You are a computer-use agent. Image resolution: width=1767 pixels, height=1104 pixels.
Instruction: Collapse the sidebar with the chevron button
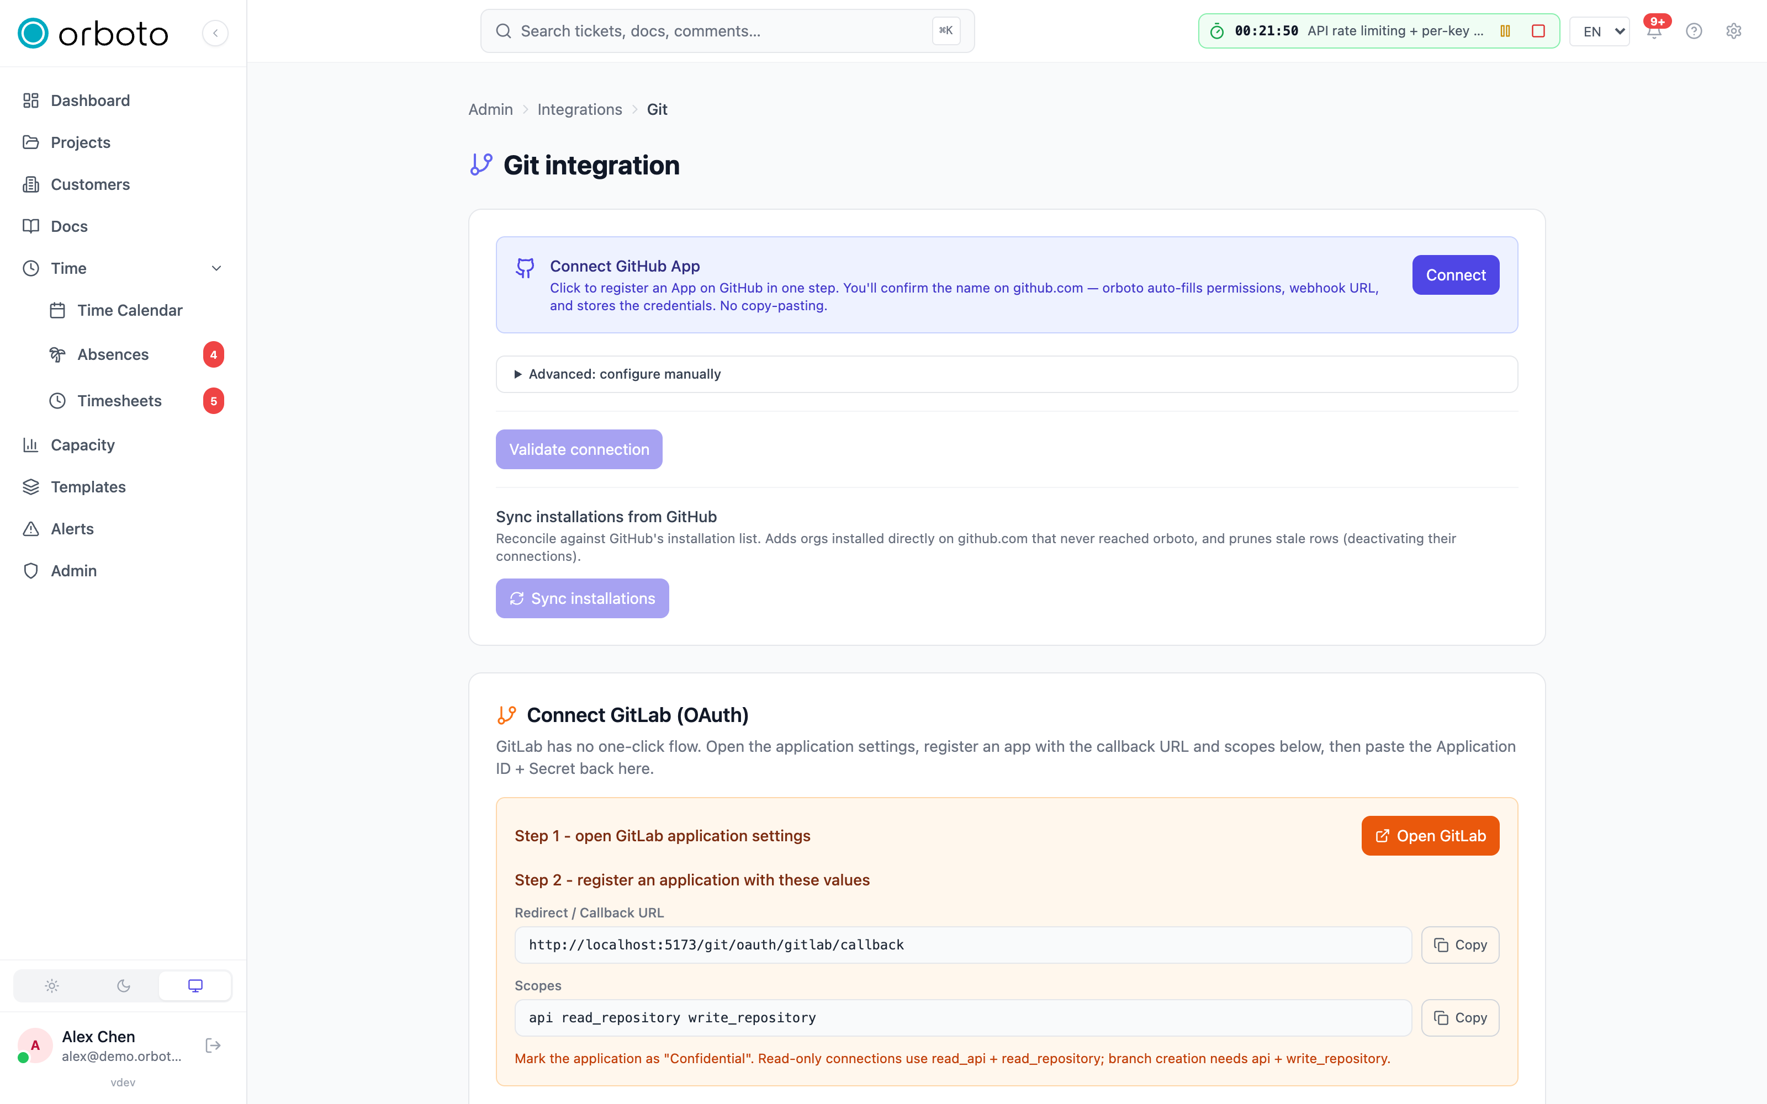point(215,33)
